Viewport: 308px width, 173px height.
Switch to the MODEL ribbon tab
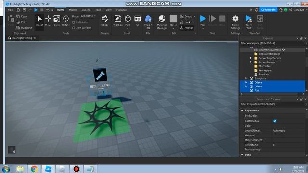pos(73,10)
